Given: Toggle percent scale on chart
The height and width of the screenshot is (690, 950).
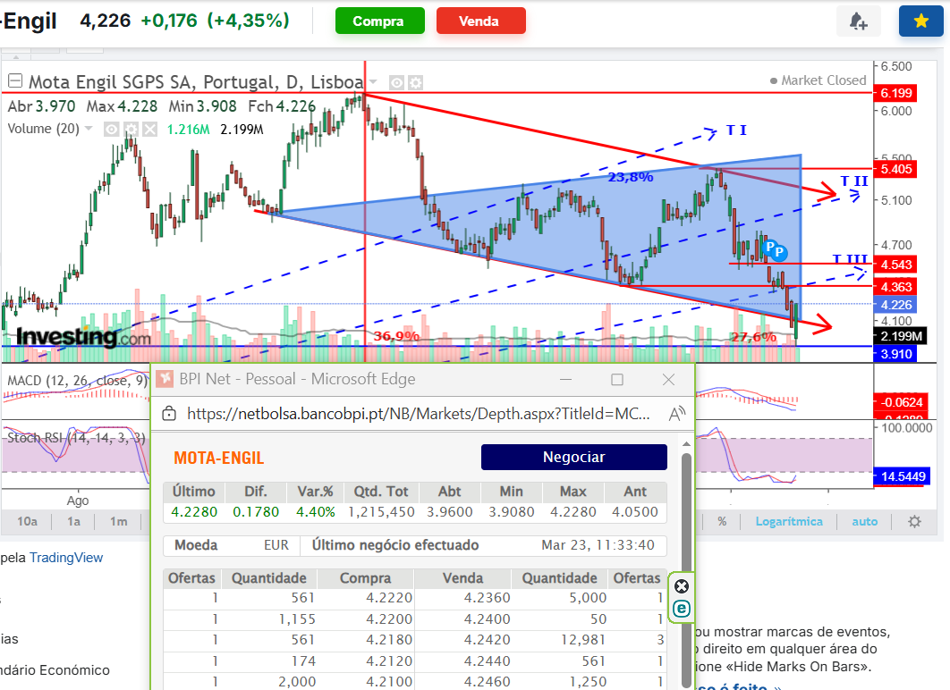Looking at the screenshot, I should (722, 521).
